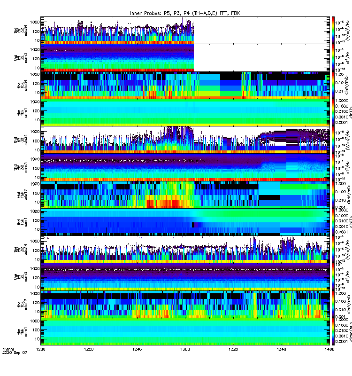Select the thd scm3 FFT spectrogram panel
This screenshot has height=376, width=352.
coord(185,167)
